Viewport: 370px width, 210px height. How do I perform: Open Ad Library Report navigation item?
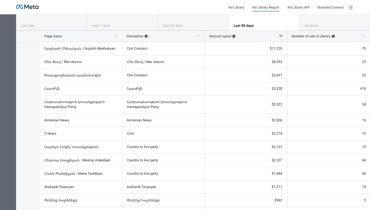coord(265,7)
